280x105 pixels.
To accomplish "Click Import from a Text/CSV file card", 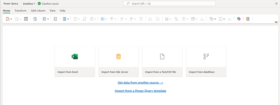I will pos(162,61).
